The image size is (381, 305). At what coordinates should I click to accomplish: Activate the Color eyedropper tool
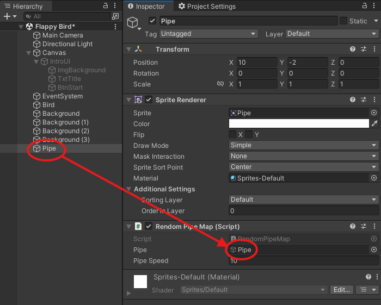374,123
